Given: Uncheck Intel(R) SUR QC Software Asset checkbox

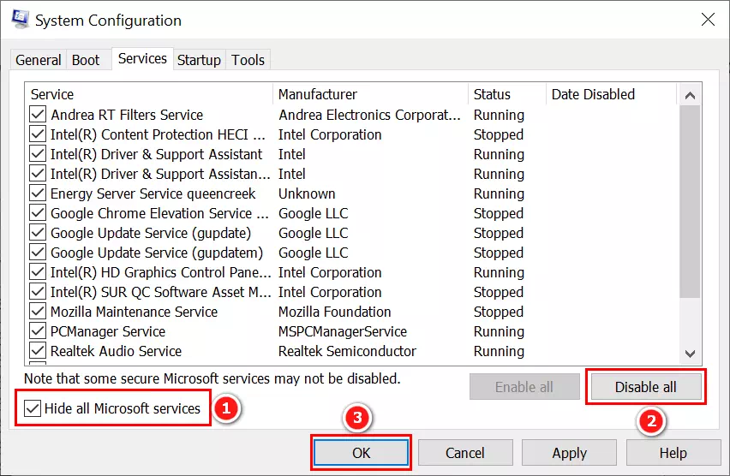Looking at the screenshot, I should [x=38, y=292].
